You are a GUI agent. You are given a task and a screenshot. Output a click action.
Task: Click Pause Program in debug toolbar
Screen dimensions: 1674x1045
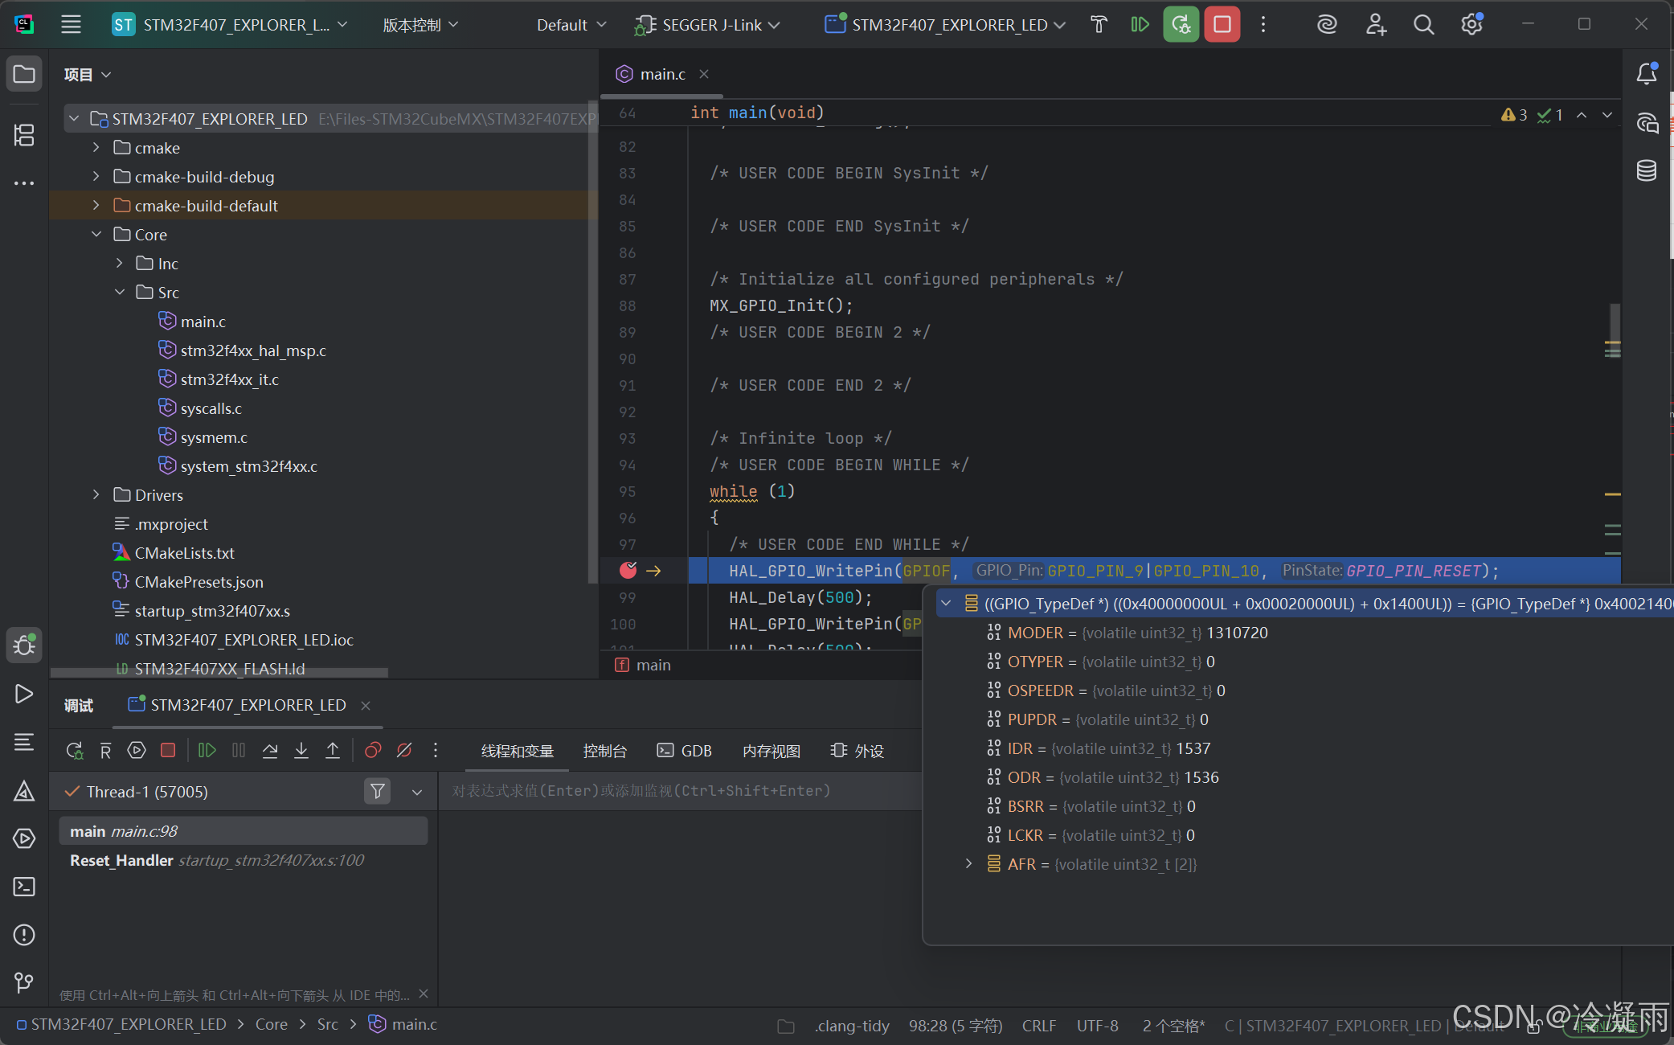[x=239, y=751]
